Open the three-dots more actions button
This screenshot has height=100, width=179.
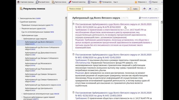[x=156, y=9]
